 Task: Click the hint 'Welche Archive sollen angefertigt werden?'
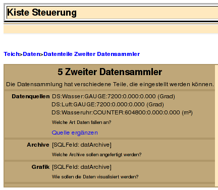click(97, 155)
